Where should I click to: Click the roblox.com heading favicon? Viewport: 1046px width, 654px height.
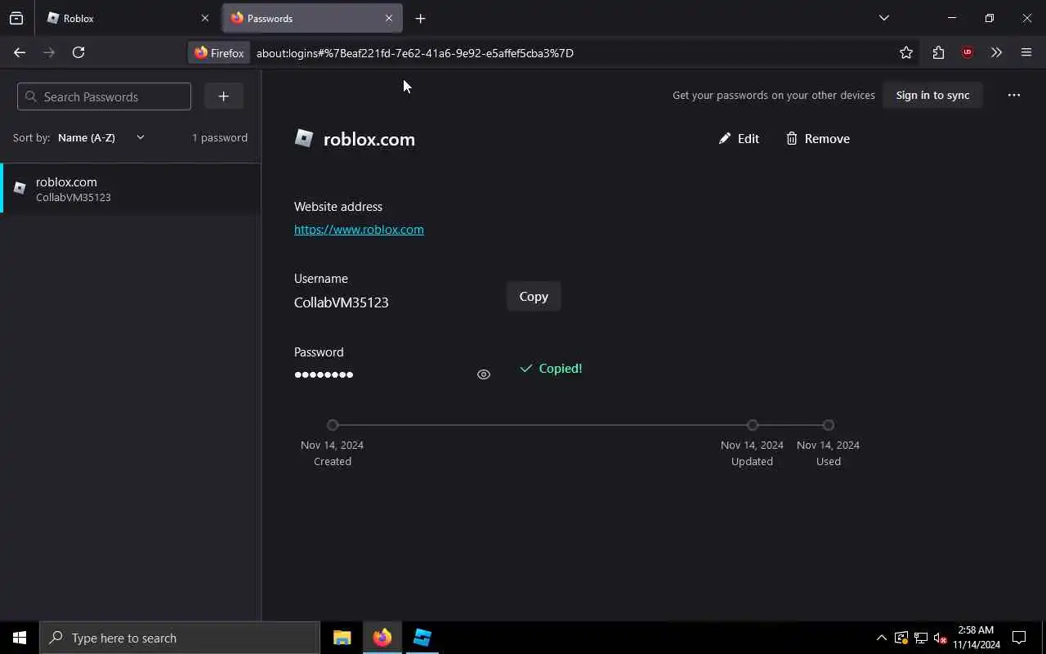(x=304, y=138)
